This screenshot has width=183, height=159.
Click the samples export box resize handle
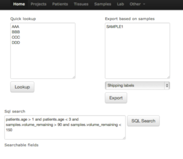pos(169,77)
